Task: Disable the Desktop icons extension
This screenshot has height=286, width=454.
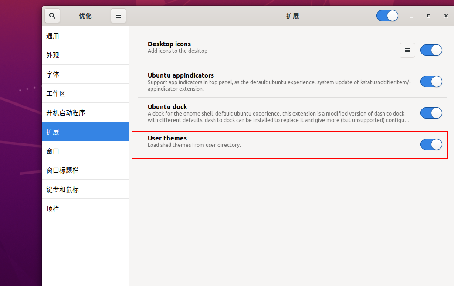Action: (x=431, y=50)
